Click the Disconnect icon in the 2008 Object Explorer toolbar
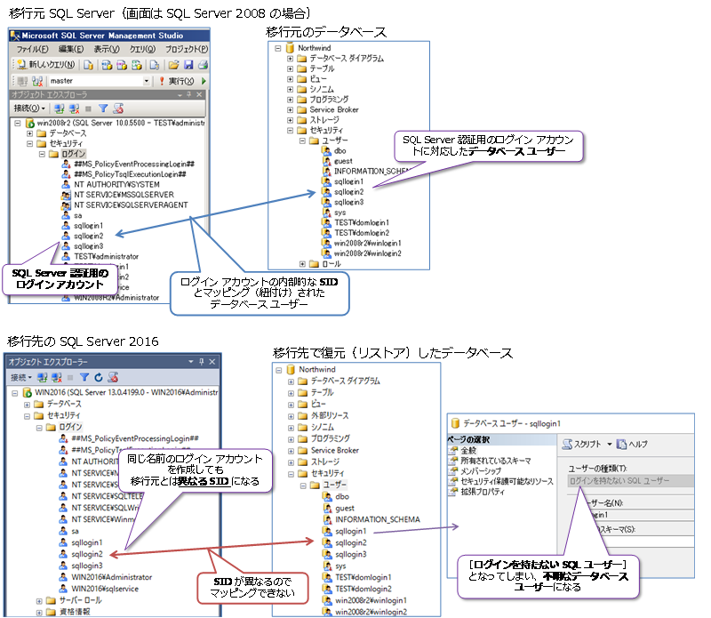 (x=74, y=108)
